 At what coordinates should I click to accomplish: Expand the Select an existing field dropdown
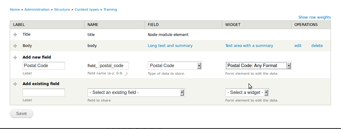click(x=136, y=92)
